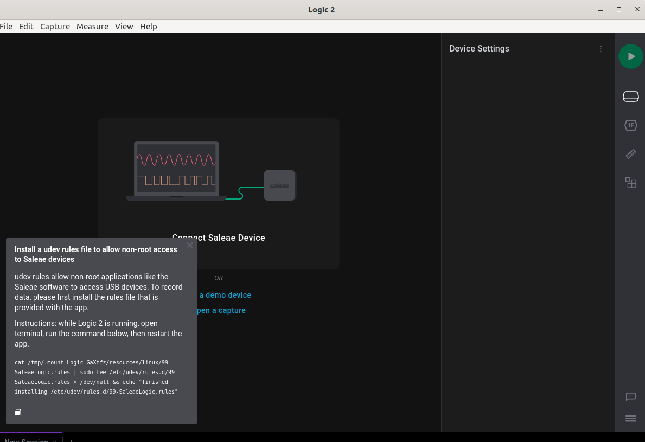Open the Measurements ruler icon

630,154
